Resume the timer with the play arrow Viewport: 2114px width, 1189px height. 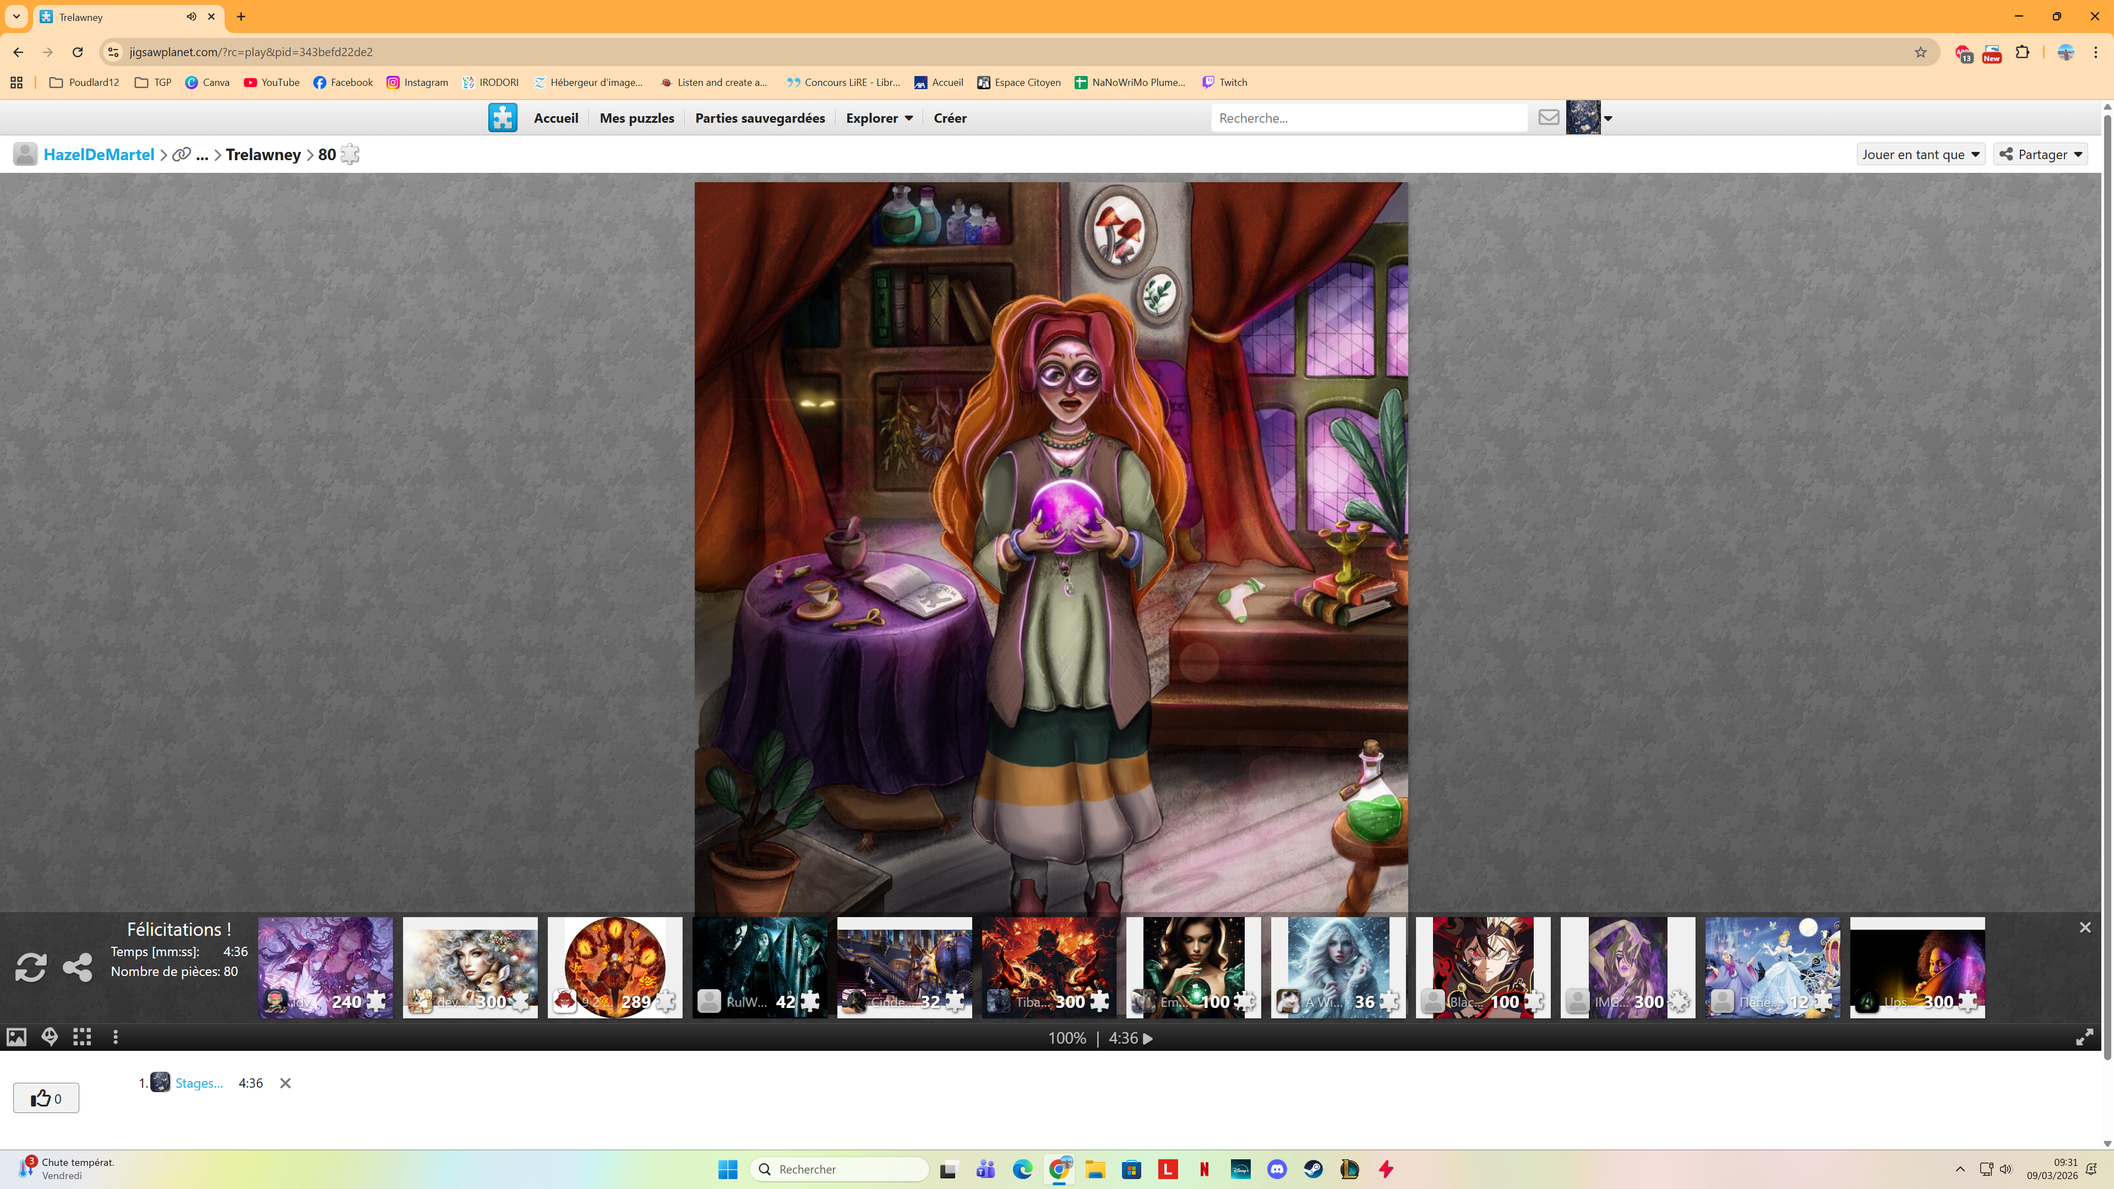(x=1148, y=1038)
